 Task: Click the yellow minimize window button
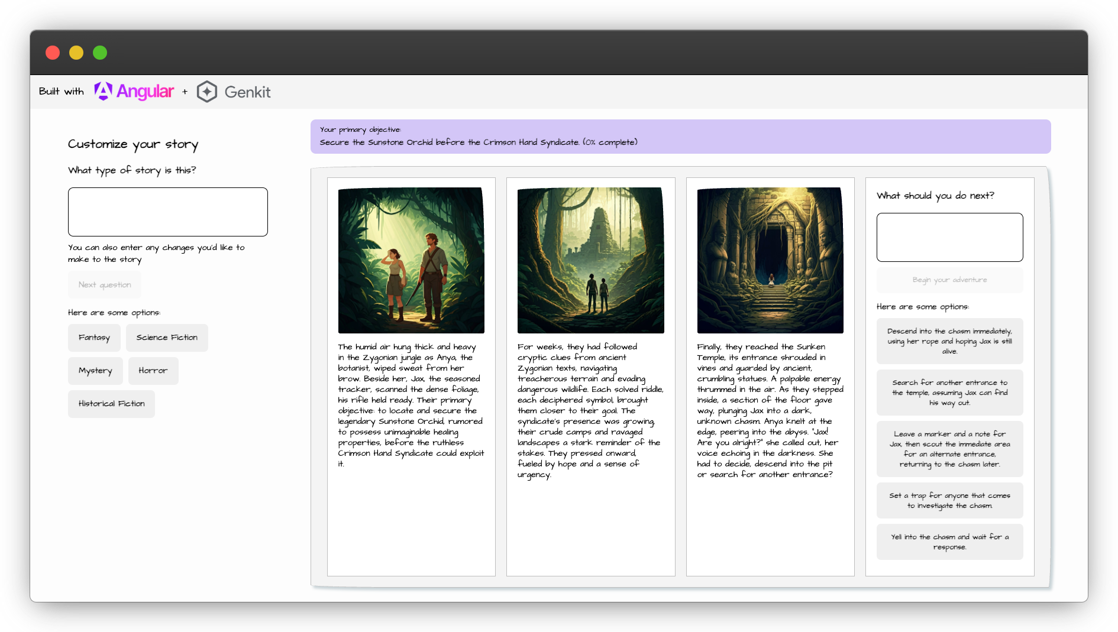(76, 53)
